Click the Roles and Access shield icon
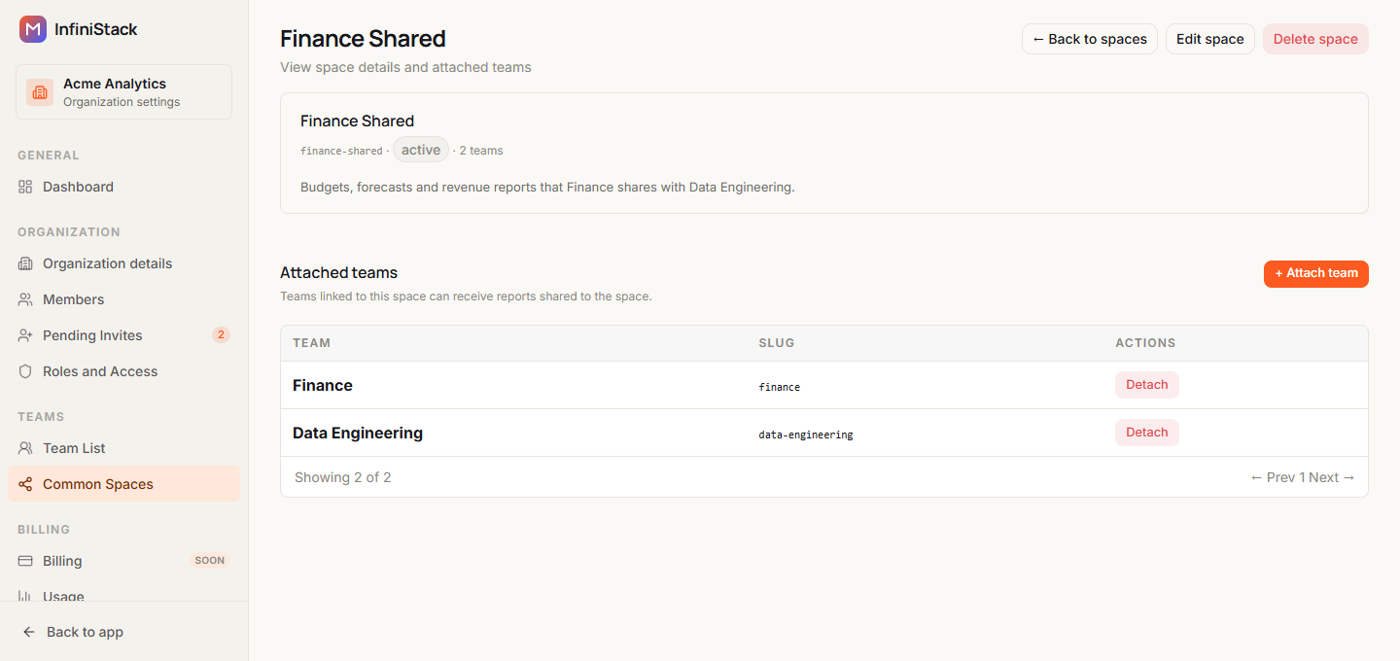The image size is (1400, 661). pos(25,371)
